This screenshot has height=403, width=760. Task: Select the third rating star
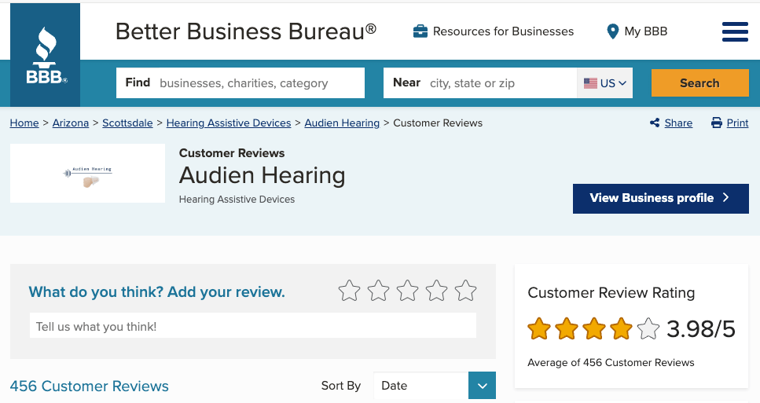pyautogui.click(x=407, y=291)
